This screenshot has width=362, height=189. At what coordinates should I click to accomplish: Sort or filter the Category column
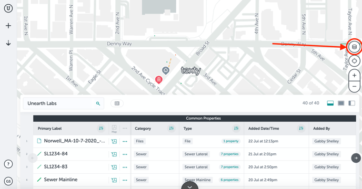click(172, 129)
